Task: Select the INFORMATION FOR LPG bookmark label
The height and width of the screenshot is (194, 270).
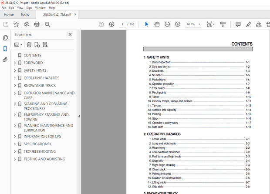Action: click(x=42, y=137)
